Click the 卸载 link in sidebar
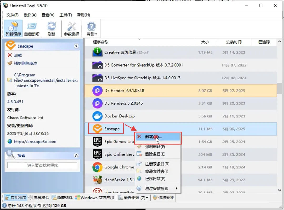Image resolution: width=284 pixels, height=210 pixels. point(18,55)
